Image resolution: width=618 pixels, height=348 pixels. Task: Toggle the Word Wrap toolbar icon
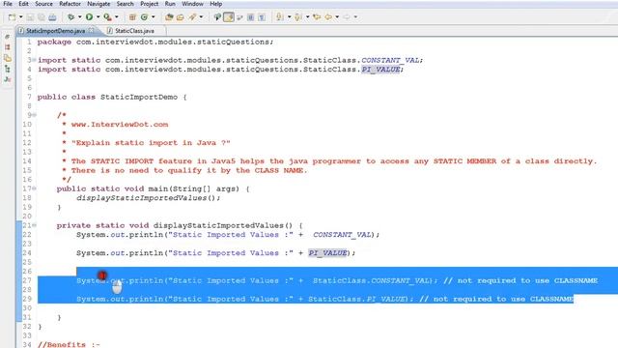239,17
